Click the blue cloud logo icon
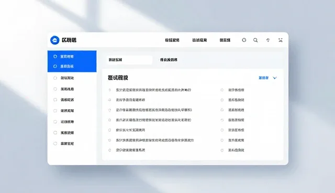Viewport: 335px width, 193px height. [x=54, y=40]
